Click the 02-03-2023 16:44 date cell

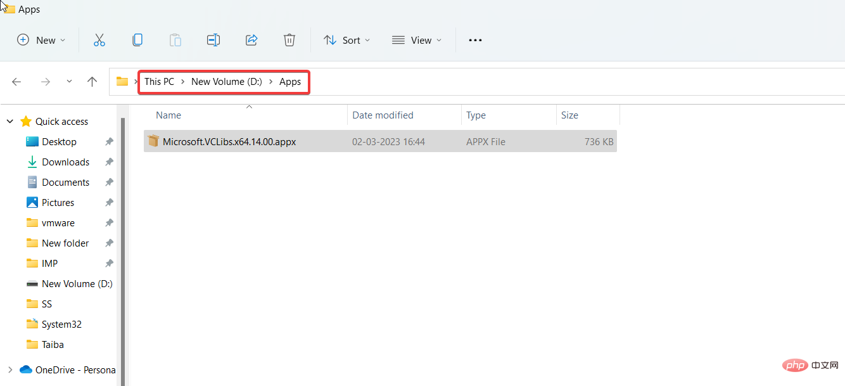(388, 142)
